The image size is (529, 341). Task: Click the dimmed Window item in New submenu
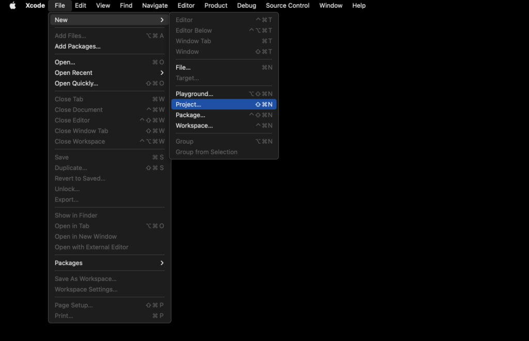[x=224, y=52]
